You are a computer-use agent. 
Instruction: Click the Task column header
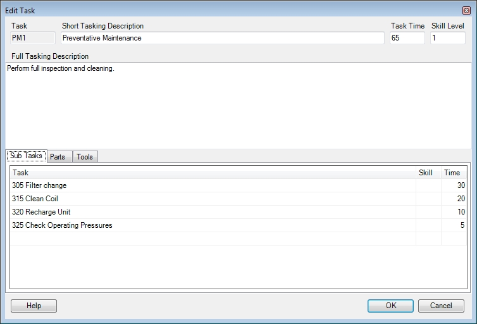pyautogui.click(x=213, y=173)
